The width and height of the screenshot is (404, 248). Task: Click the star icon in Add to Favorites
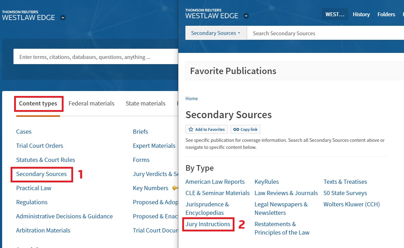click(x=191, y=129)
